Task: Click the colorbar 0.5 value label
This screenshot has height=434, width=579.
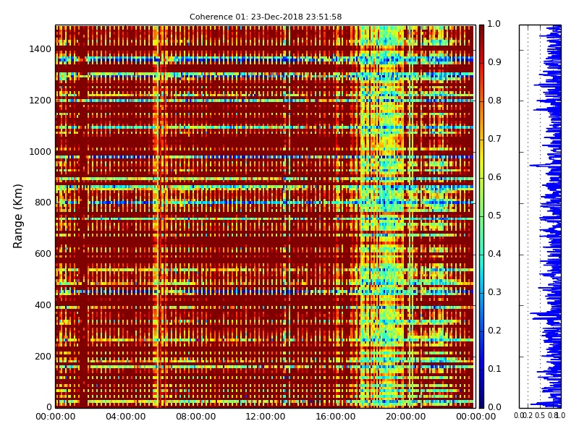Action: tap(494, 216)
